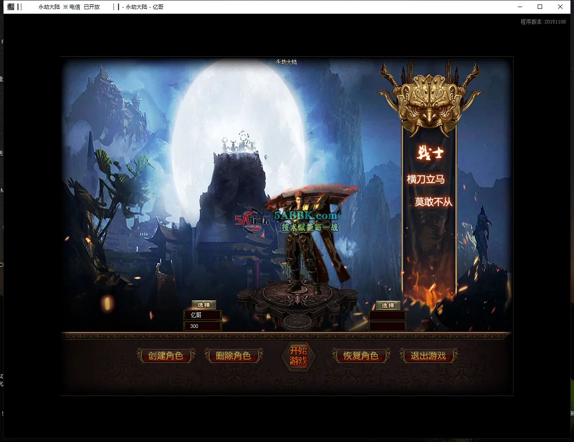Viewport: 574px width, 442px height.
Task: Click the character name field 亿哥
Action: (x=202, y=315)
